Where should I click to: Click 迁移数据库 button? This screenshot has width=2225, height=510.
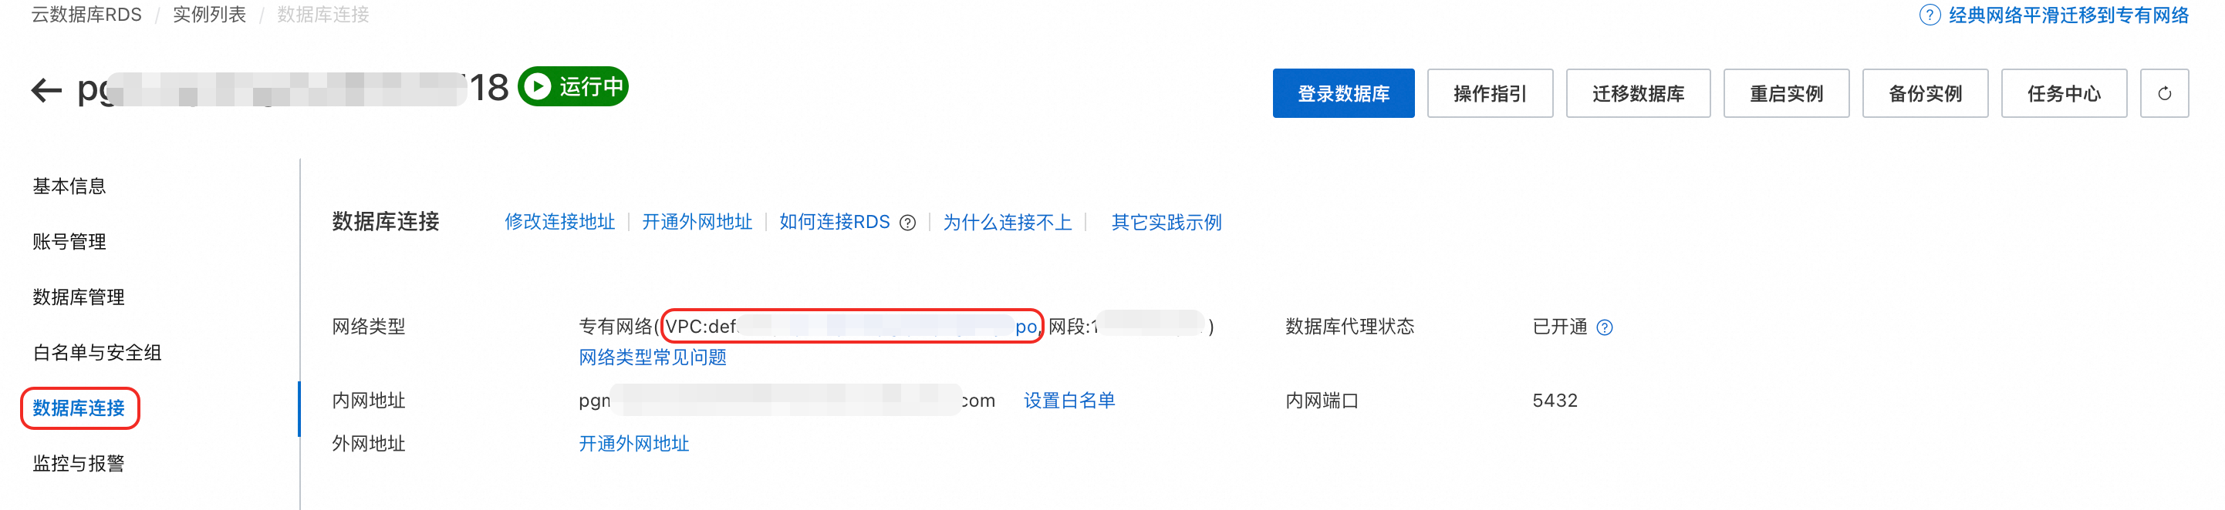pos(1637,93)
